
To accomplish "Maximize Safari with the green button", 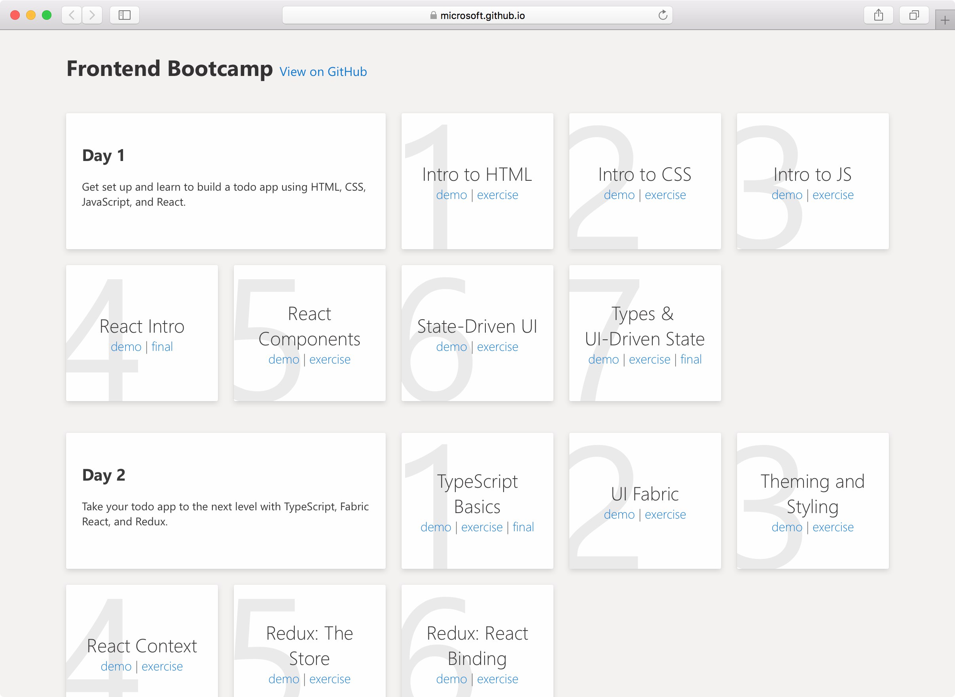I will [x=47, y=15].
